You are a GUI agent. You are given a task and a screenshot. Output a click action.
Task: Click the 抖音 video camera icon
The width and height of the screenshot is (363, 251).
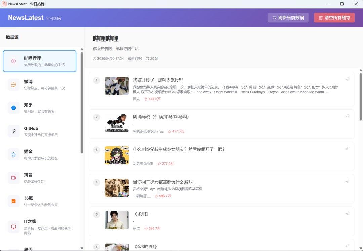tap(13, 178)
